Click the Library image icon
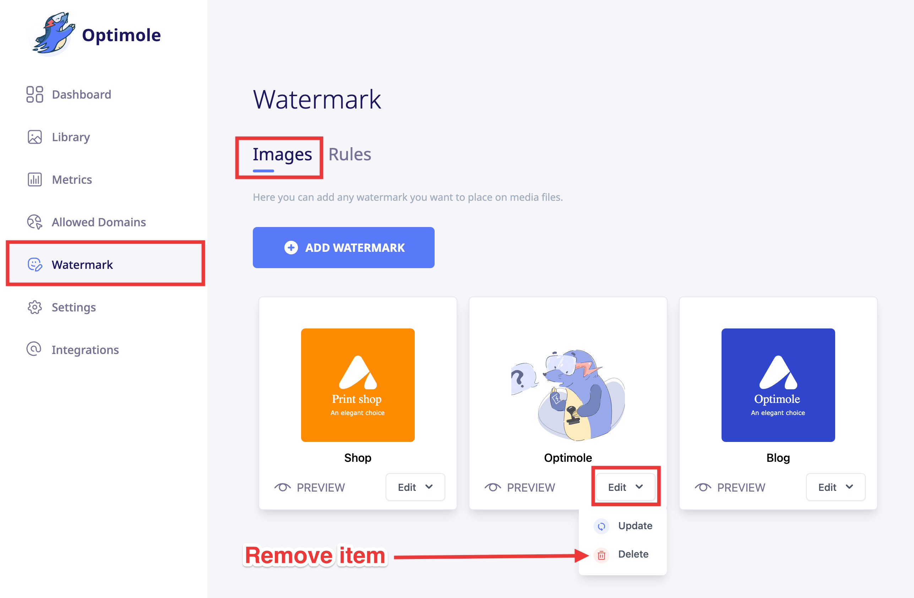This screenshot has height=598, width=914. coord(34,137)
